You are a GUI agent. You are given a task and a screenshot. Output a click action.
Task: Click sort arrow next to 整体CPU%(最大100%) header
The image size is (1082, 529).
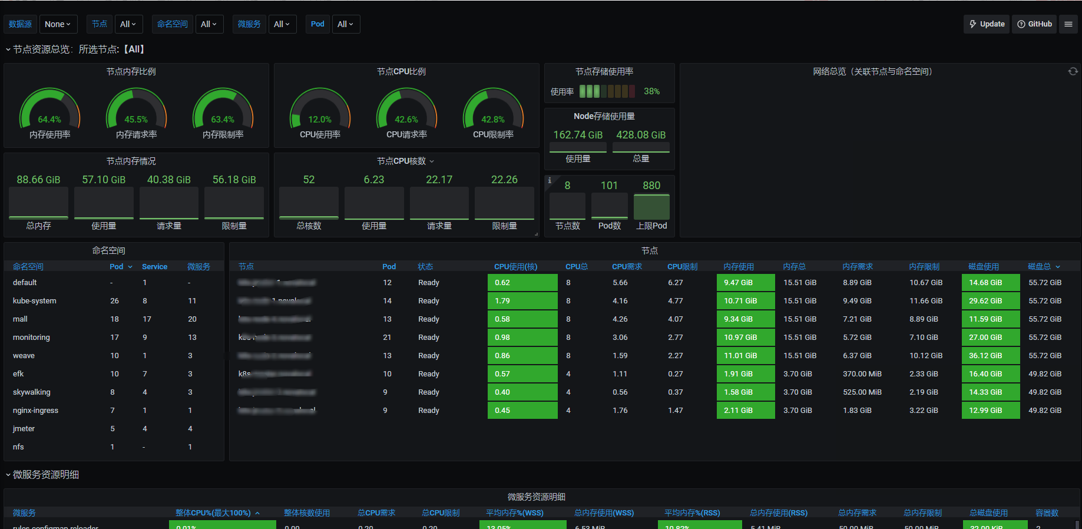pyautogui.click(x=257, y=513)
